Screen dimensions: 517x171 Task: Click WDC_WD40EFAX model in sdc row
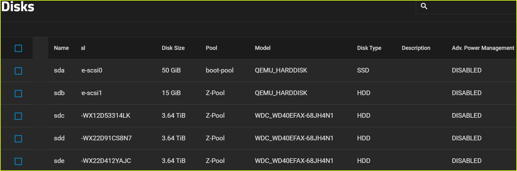[294, 116]
